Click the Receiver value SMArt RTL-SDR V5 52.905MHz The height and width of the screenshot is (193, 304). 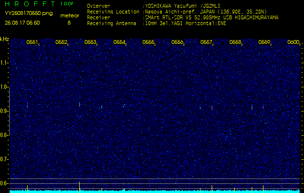(x=212, y=18)
